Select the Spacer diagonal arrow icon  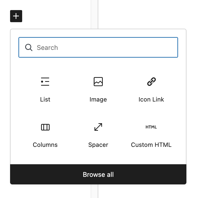(98, 127)
